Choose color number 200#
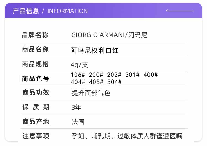Image resolution: width=207 pixels, height=146 pixels. (96, 75)
